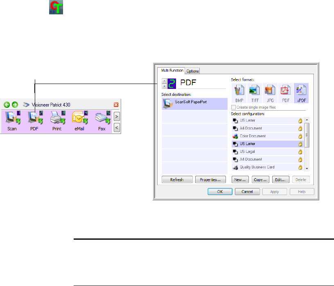Show previous buttons with the < arrow
334x286 pixels.
[x=117, y=127]
